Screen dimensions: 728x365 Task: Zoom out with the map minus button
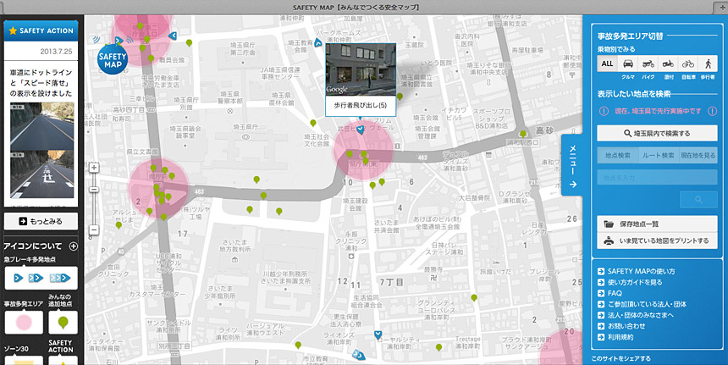click(94, 230)
